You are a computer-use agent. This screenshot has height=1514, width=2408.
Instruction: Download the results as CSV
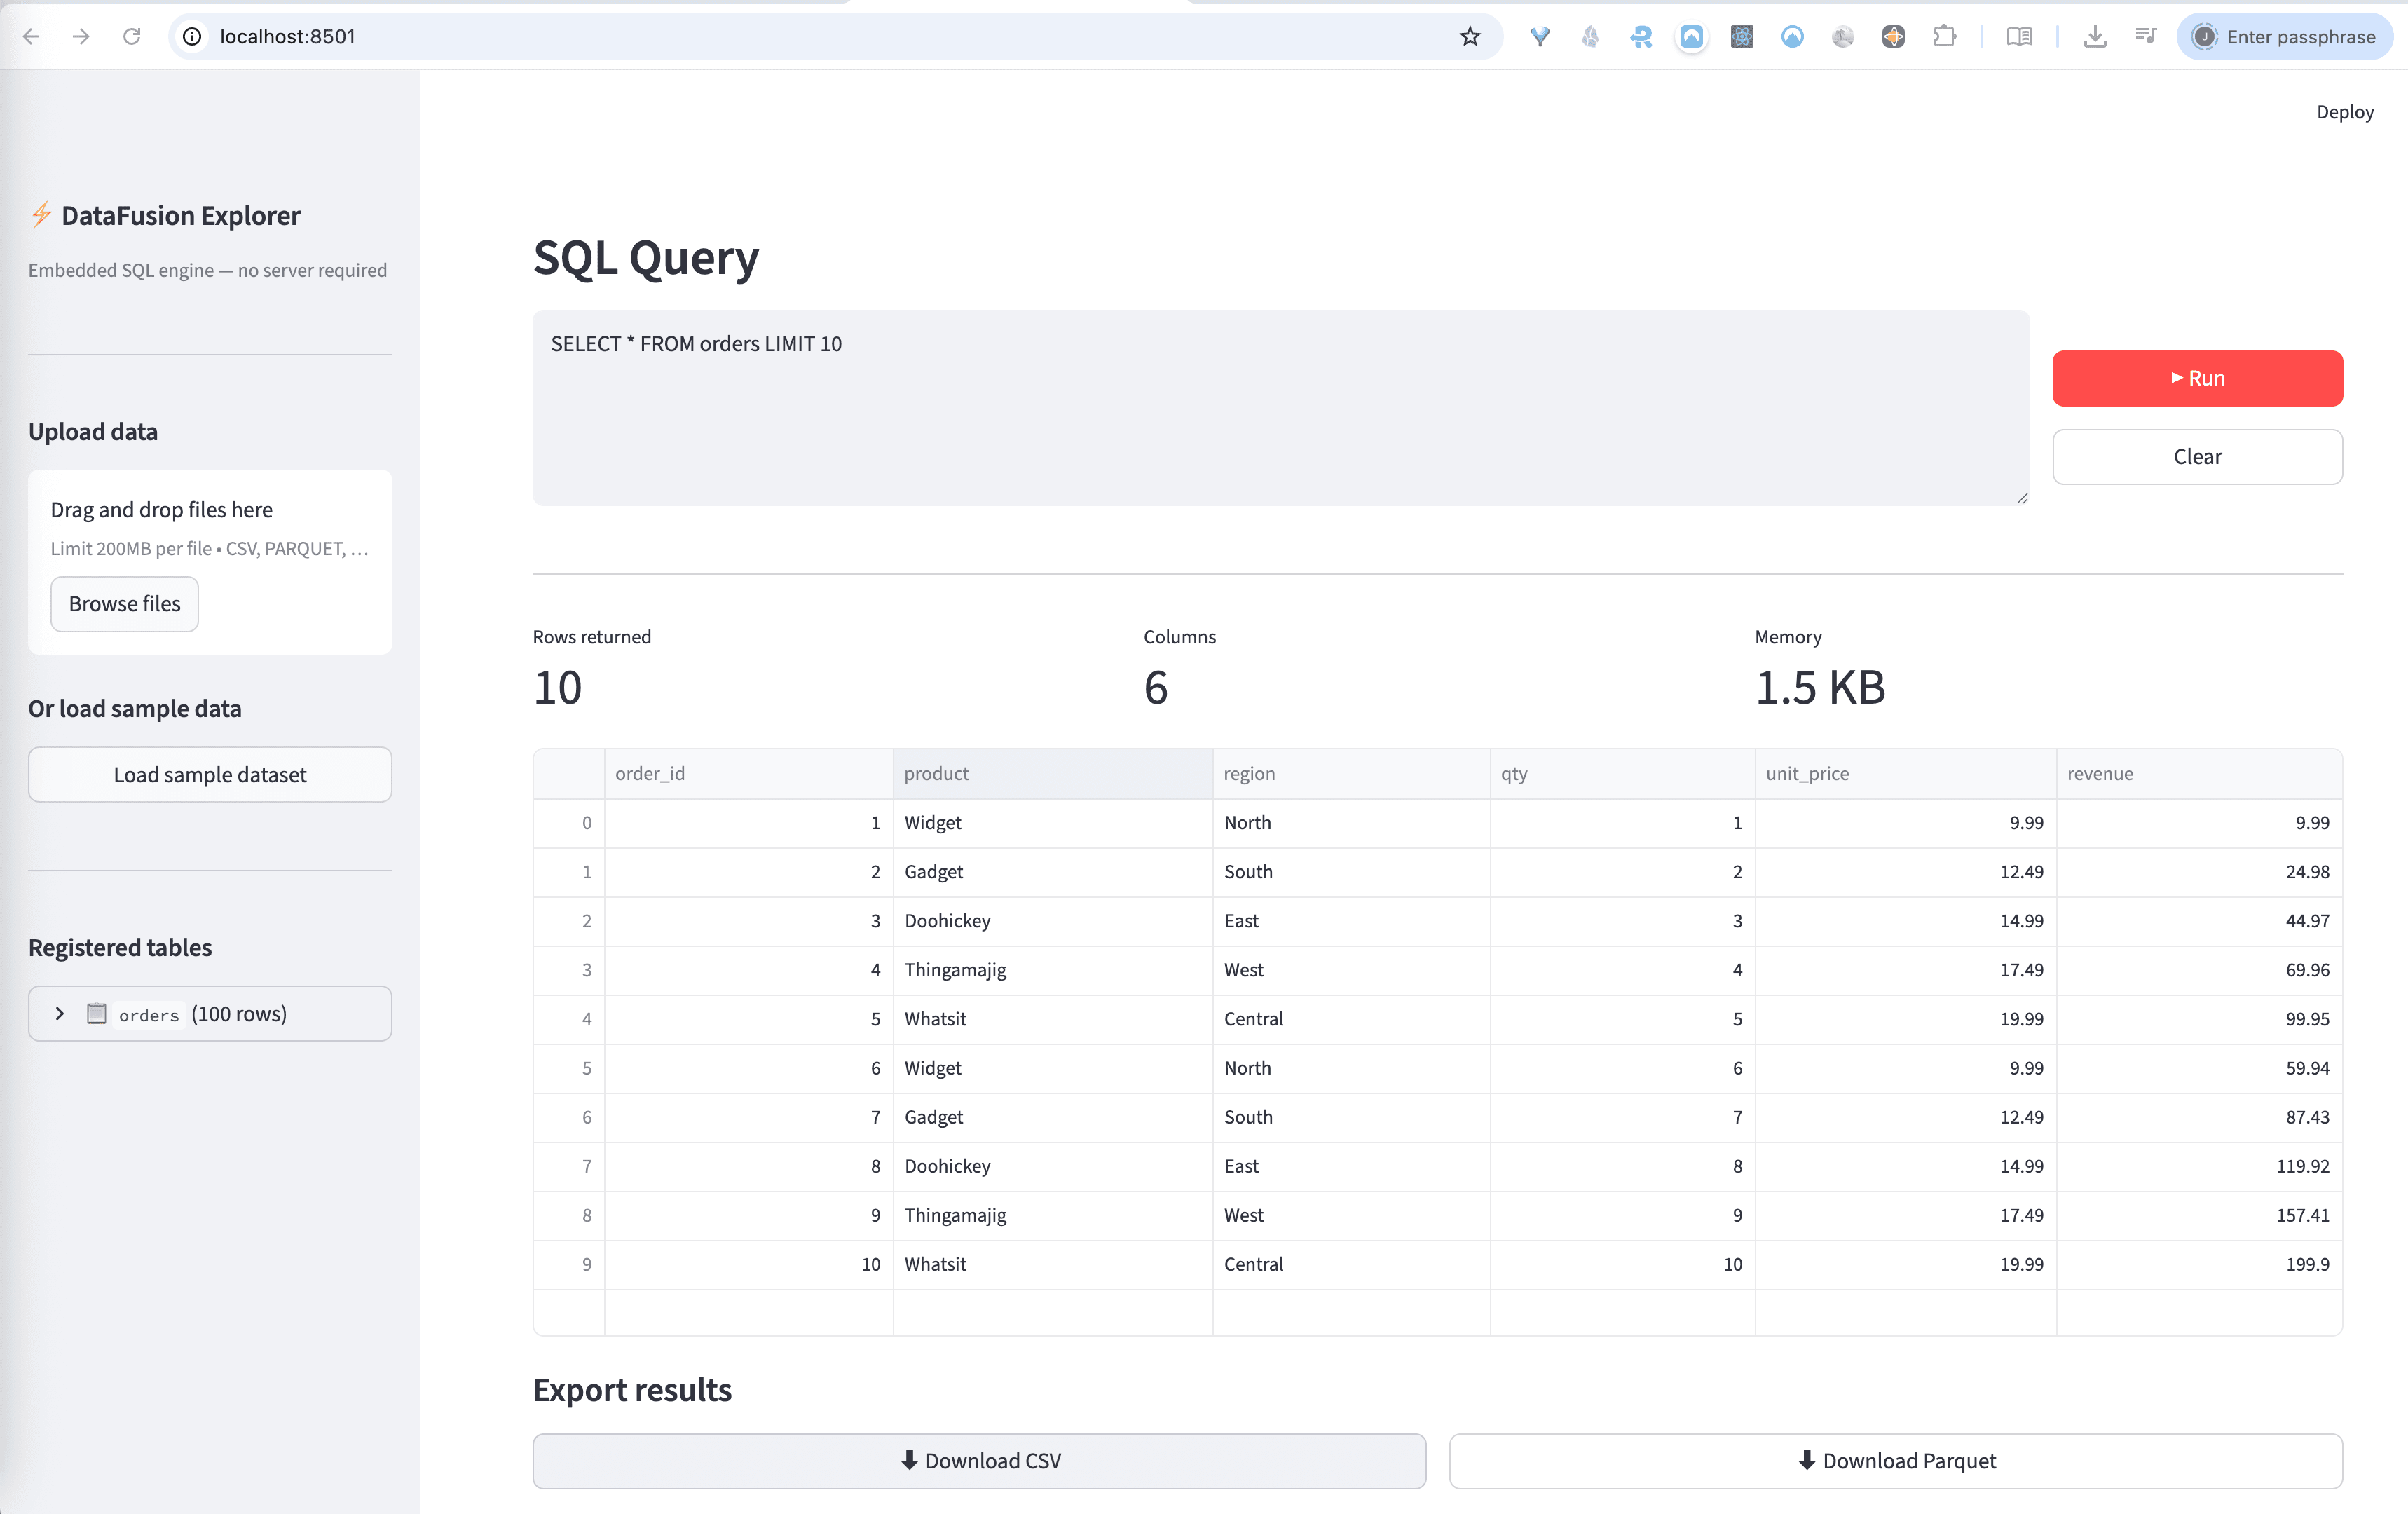pyautogui.click(x=979, y=1460)
